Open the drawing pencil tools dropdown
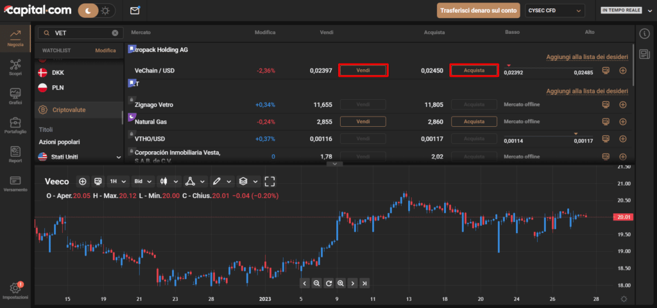The image size is (657, 308). [x=221, y=181]
